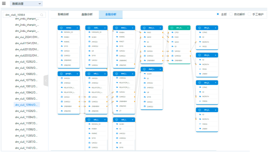Select the 手工维护 radio button

pos(249,14)
